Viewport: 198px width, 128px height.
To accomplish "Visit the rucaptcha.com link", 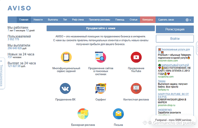I will pyautogui.click(x=166, y=77).
